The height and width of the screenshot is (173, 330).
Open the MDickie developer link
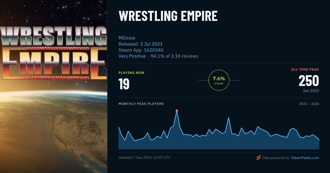(x=127, y=38)
